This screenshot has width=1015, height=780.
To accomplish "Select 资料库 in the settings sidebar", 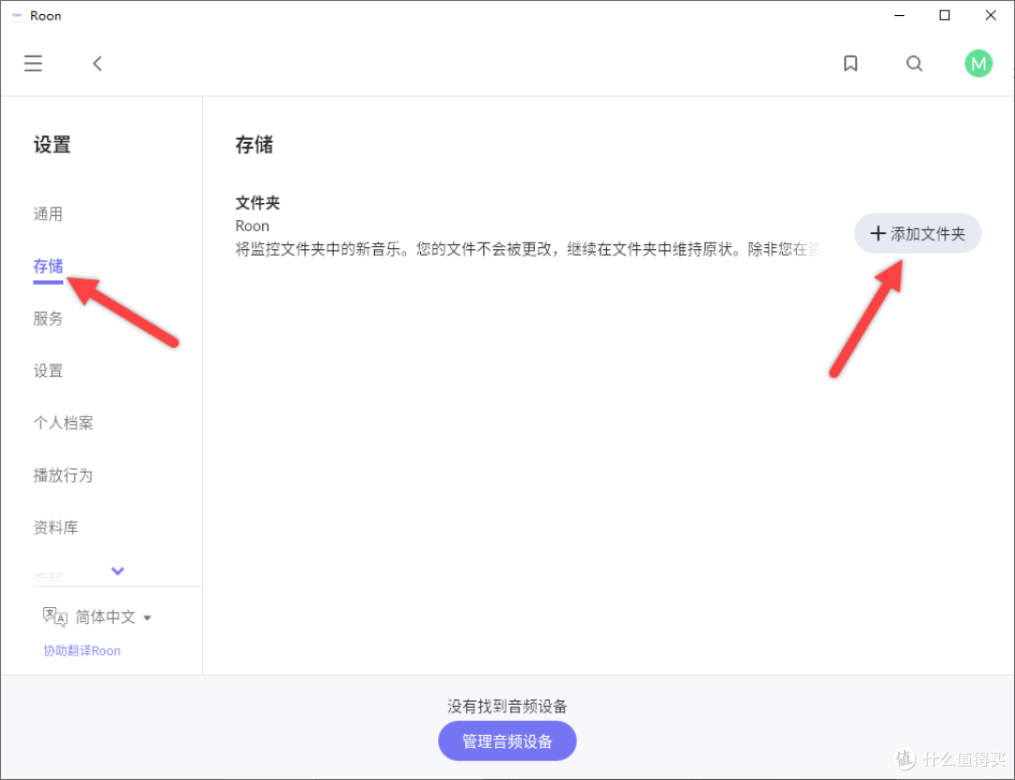I will (55, 527).
